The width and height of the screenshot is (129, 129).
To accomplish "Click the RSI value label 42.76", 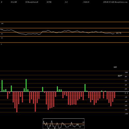I will click(x=119, y=33).
